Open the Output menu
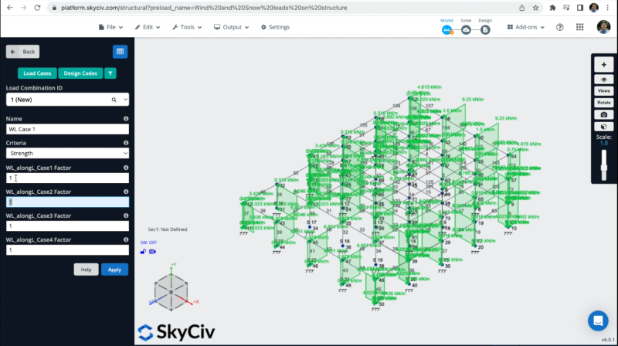The image size is (618, 346). coord(231,27)
